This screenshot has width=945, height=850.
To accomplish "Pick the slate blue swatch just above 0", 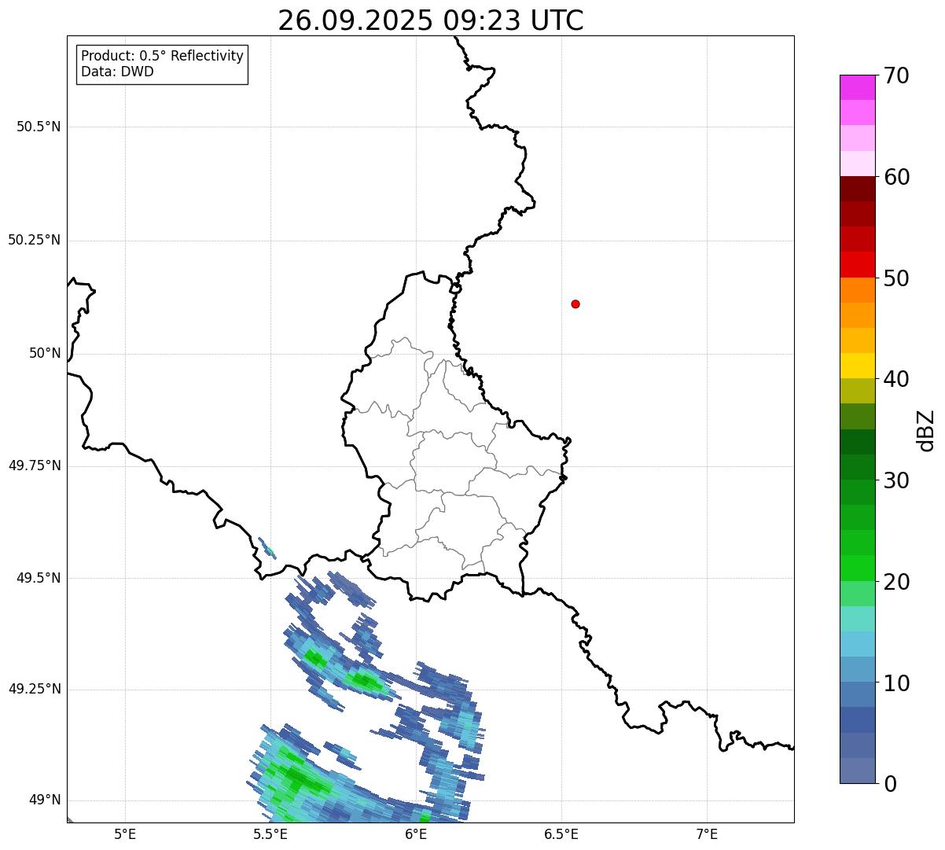I will click(857, 771).
